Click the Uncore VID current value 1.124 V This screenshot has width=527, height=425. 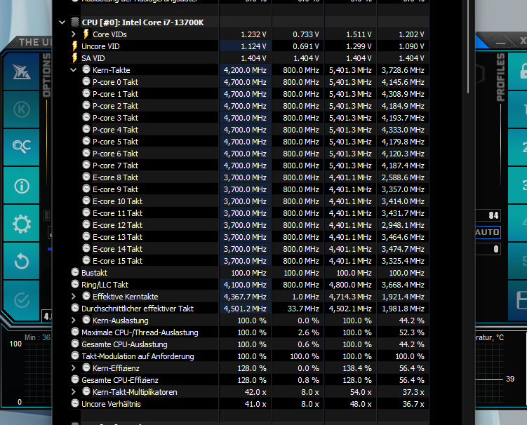[253, 46]
